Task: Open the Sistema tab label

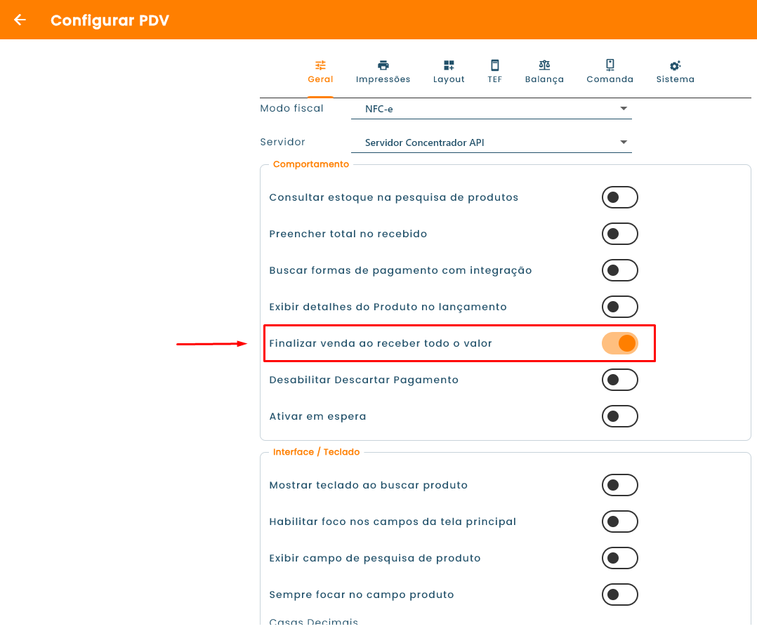Action: [676, 79]
